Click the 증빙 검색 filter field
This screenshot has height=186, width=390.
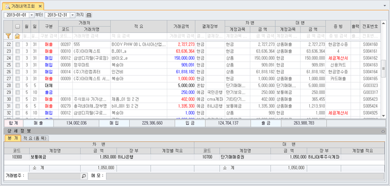click(338, 36)
